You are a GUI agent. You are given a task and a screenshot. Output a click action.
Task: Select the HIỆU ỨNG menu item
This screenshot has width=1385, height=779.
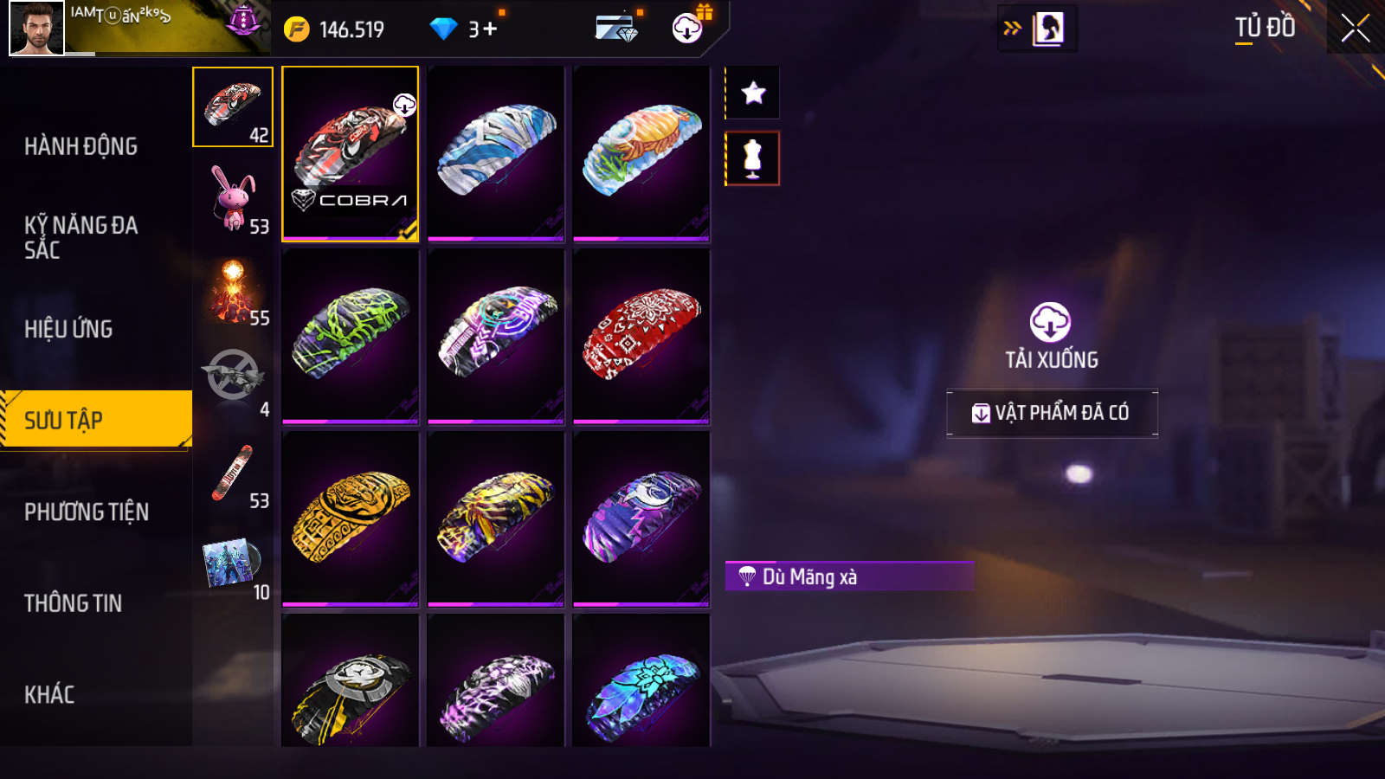point(68,329)
